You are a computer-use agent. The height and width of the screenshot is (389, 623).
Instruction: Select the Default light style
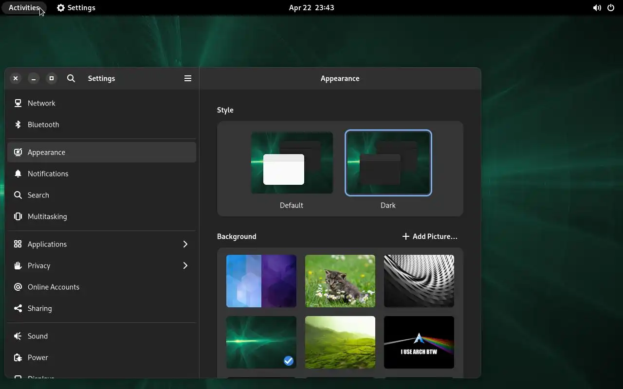292,163
